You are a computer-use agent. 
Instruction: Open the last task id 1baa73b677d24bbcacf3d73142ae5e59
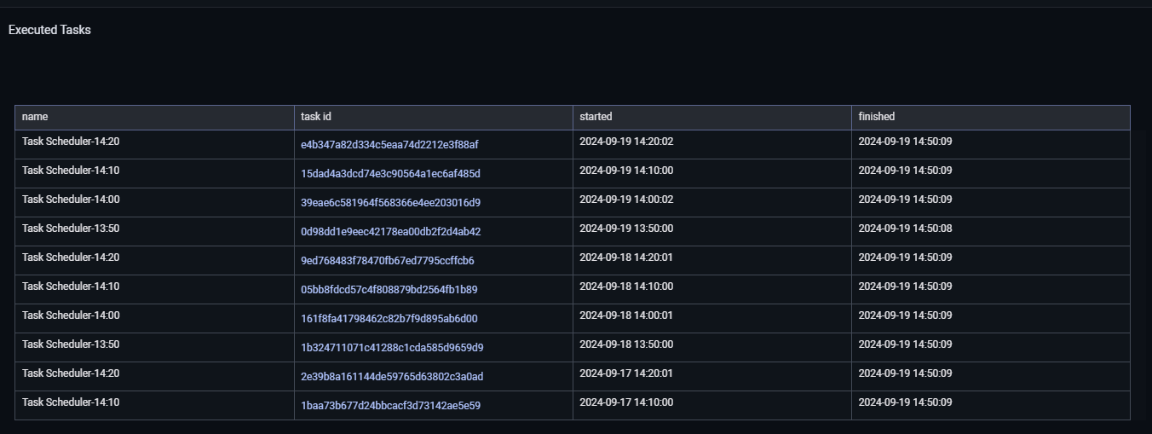(390, 406)
